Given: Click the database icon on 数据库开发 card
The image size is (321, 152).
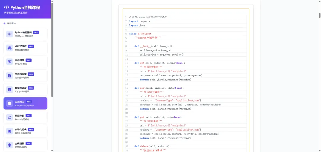Looking at the screenshot, I should [10, 89].
